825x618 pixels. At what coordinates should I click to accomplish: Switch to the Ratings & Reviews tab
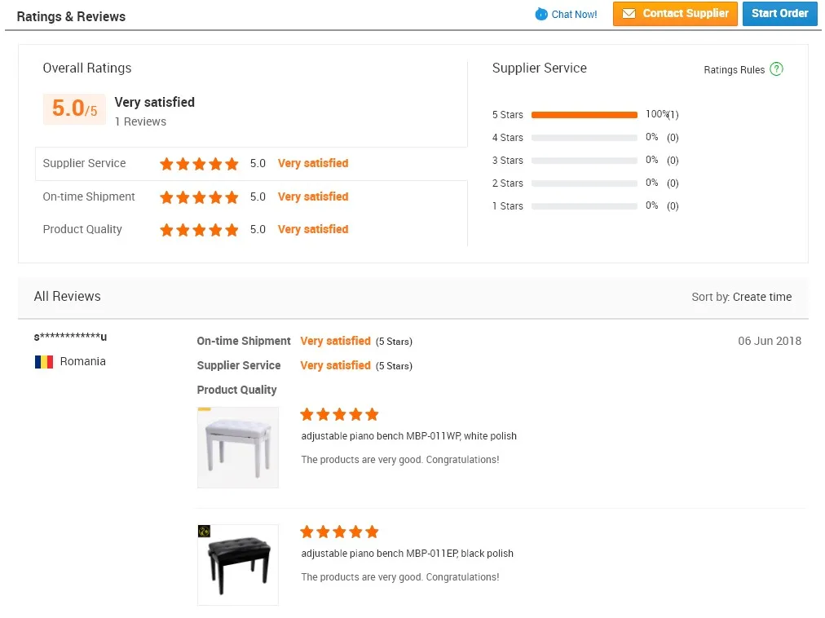tap(73, 16)
